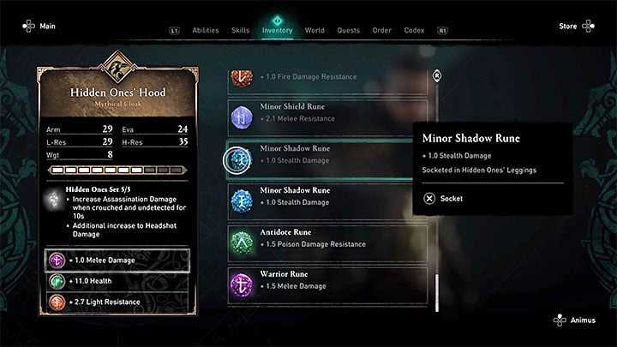This screenshot has width=617, height=347.
Task: Select the +2.7 Light Resistance slot
Action: (x=117, y=302)
